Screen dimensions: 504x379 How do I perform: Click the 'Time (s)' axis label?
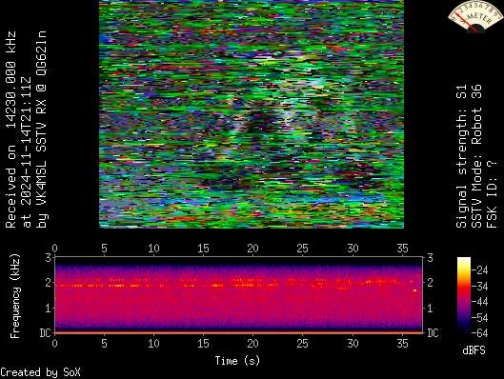coord(237,361)
